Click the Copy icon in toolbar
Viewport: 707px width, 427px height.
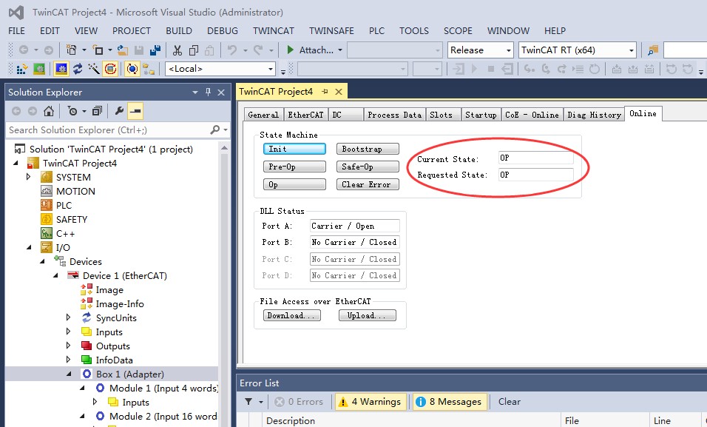194,50
